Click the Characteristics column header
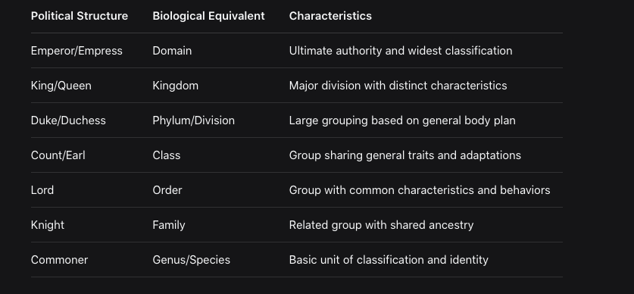This screenshot has height=294, width=634. (x=330, y=16)
